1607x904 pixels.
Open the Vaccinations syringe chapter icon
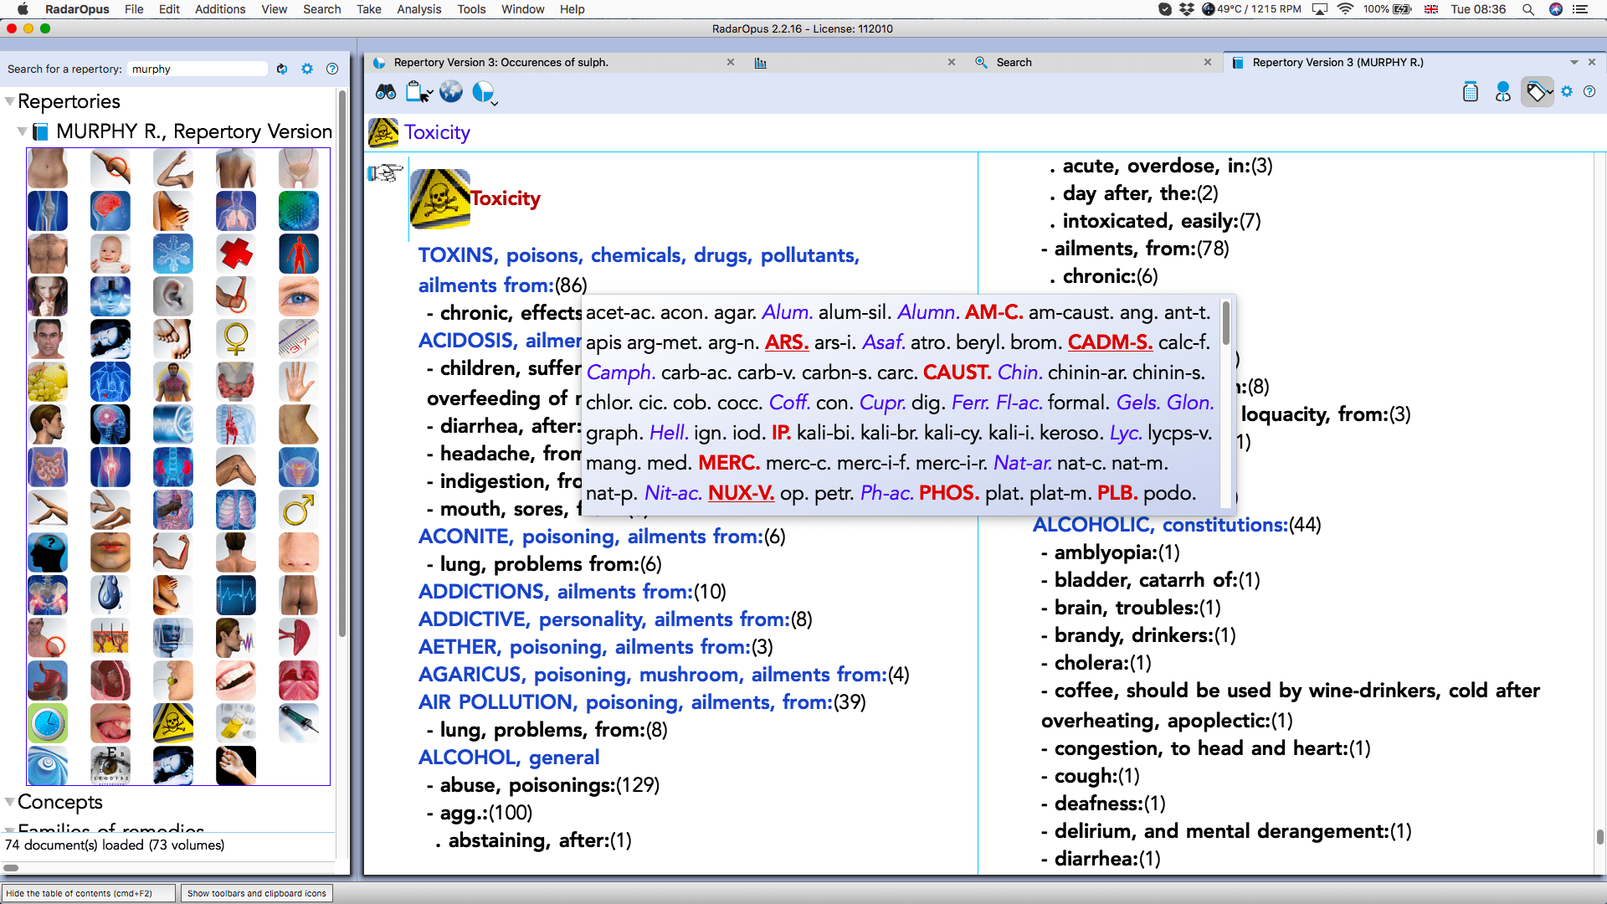pyautogui.click(x=299, y=723)
